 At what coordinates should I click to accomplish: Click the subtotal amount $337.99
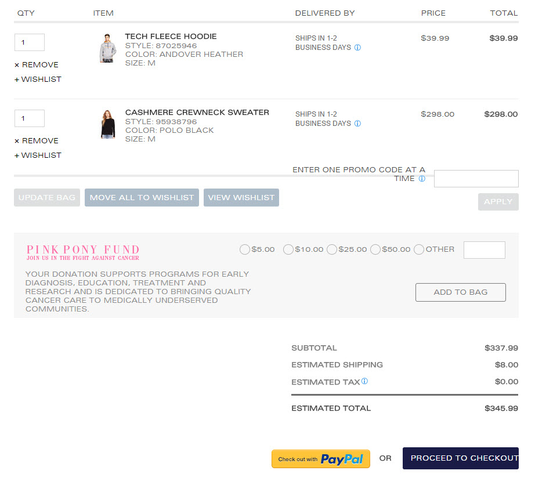coord(501,348)
